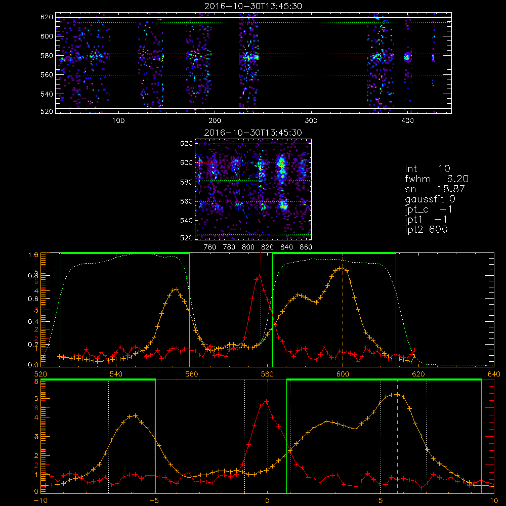506x506 pixels.
Task: Click the bright blob near 400 in top strip image
Action: (x=407, y=58)
